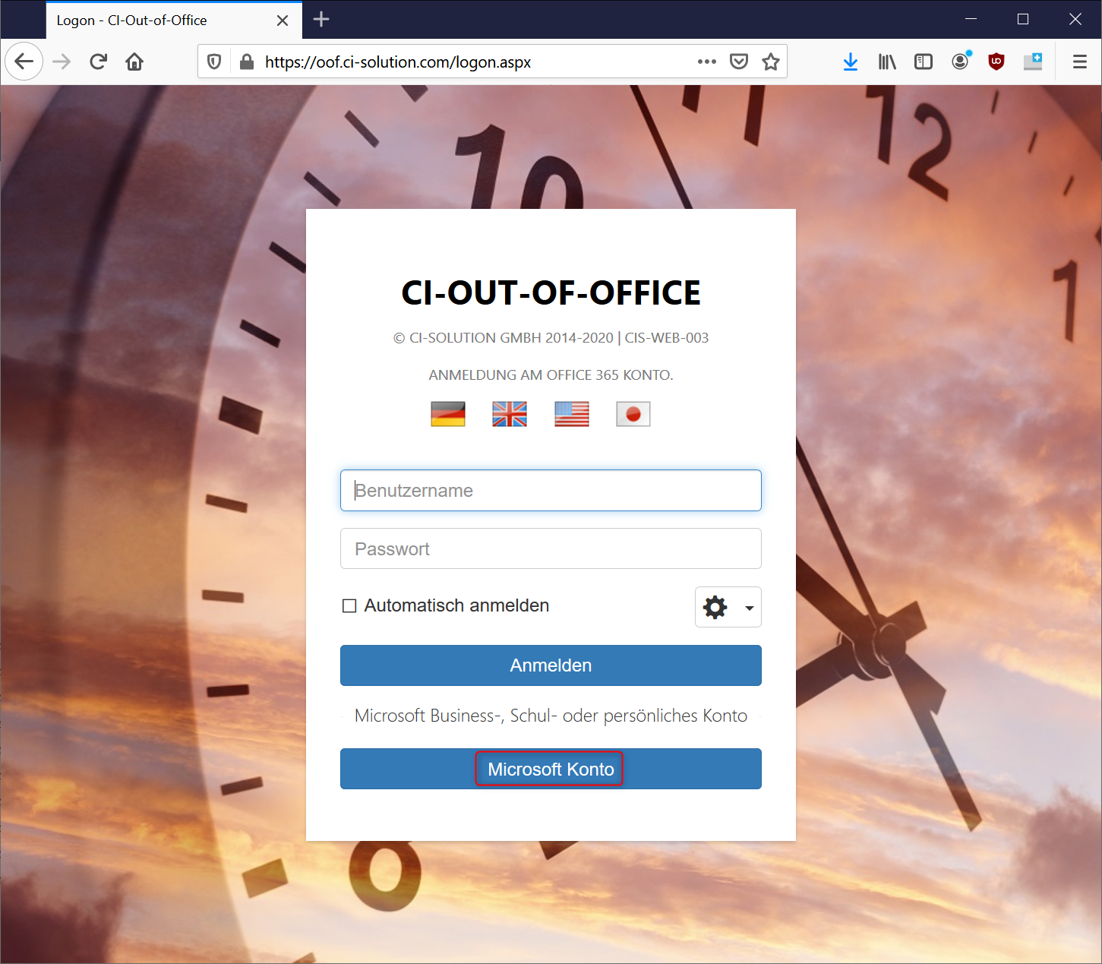The image size is (1102, 964).
Task: Reload the current page
Action: (x=98, y=62)
